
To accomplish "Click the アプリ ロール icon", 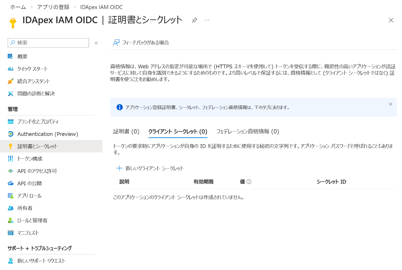I will tap(11, 196).
